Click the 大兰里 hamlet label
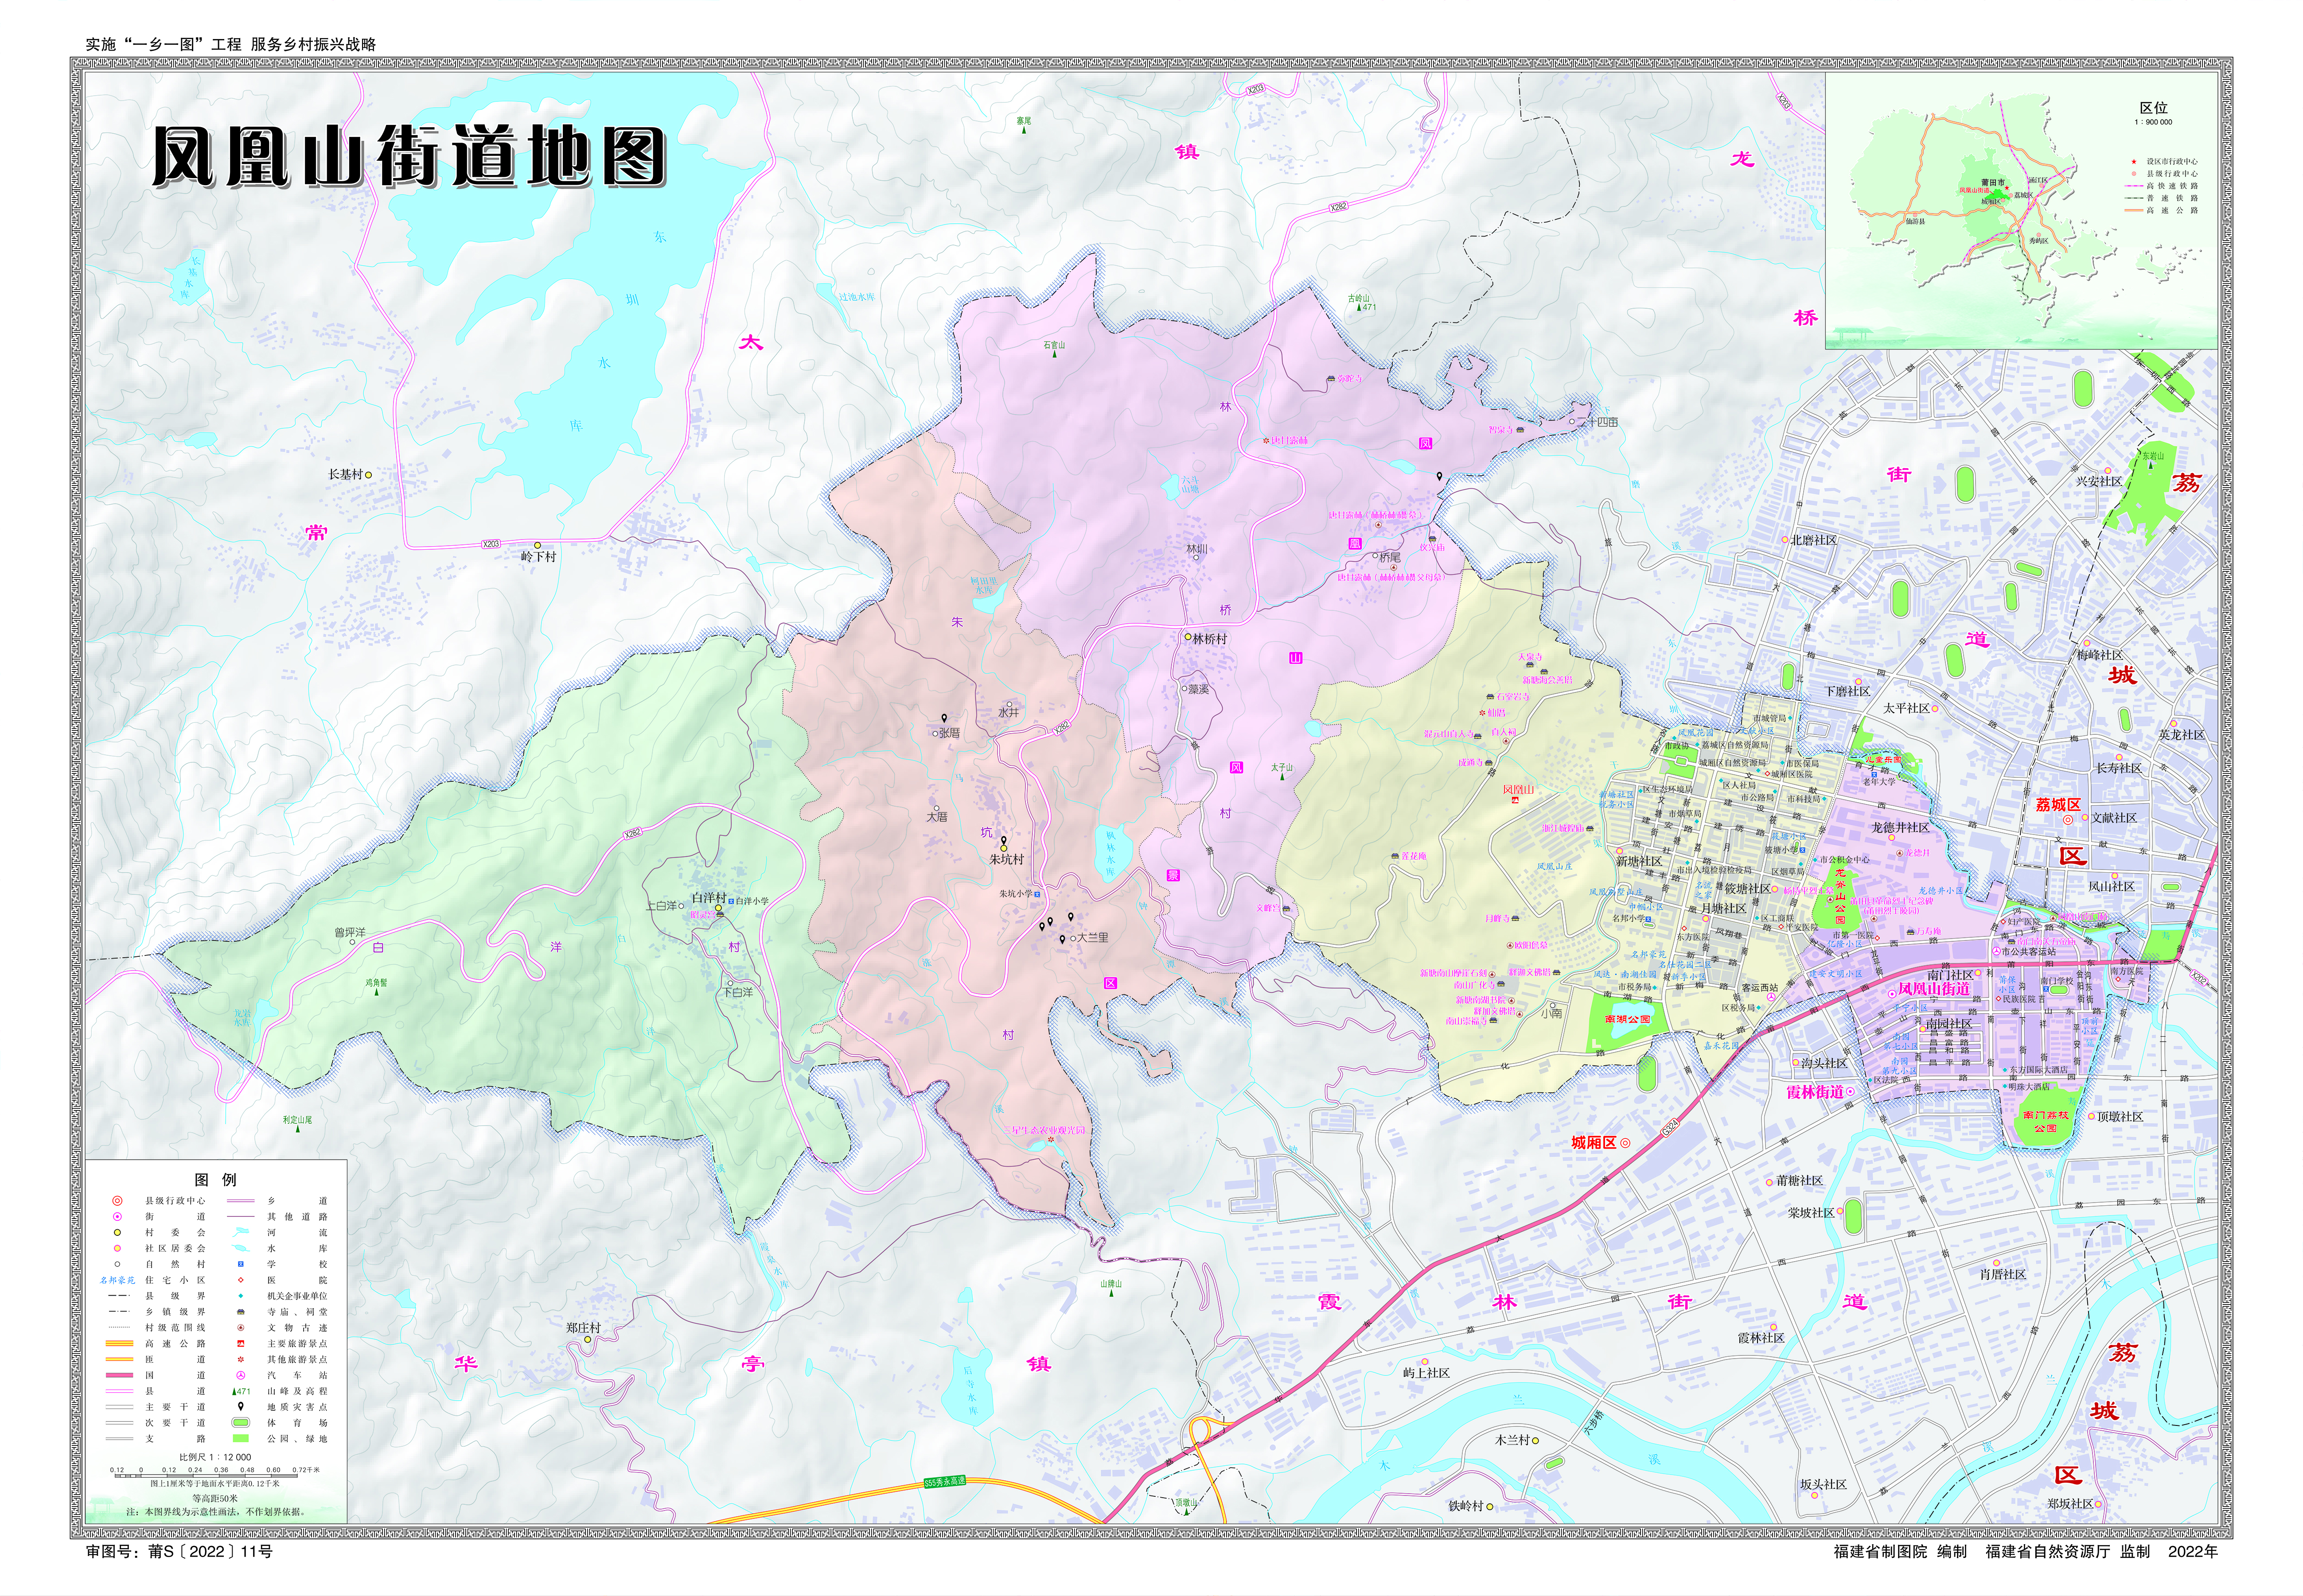 pos(1092,938)
